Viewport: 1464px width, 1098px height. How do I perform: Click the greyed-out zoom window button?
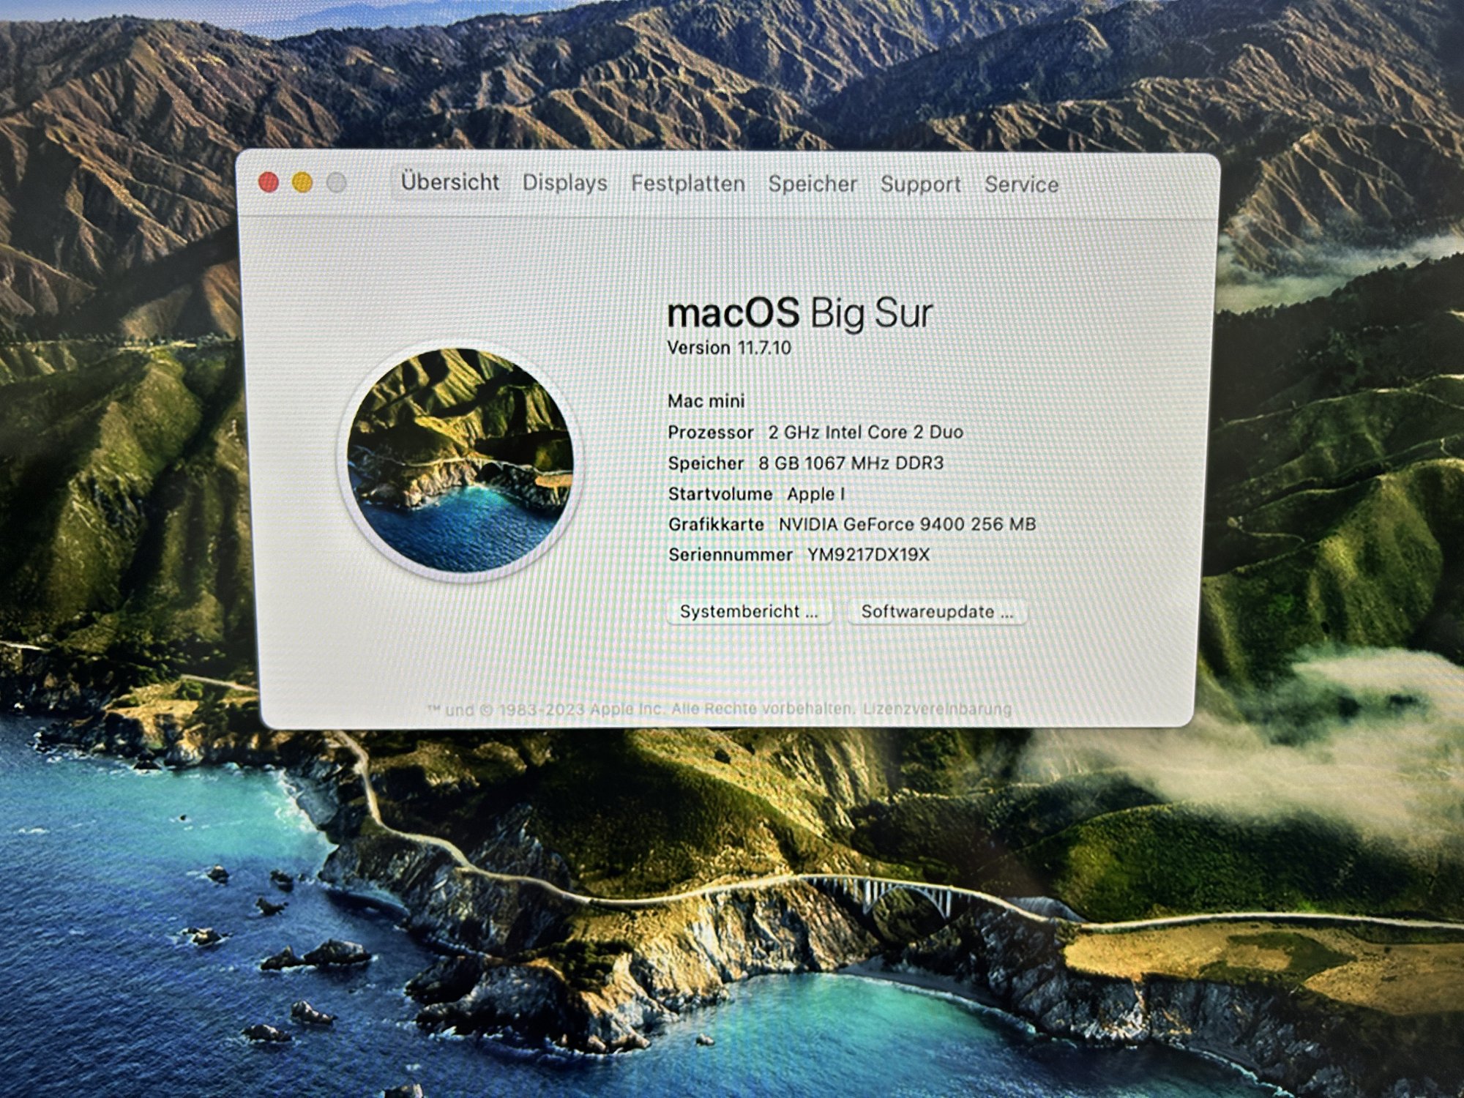click(x=336, y=182)
